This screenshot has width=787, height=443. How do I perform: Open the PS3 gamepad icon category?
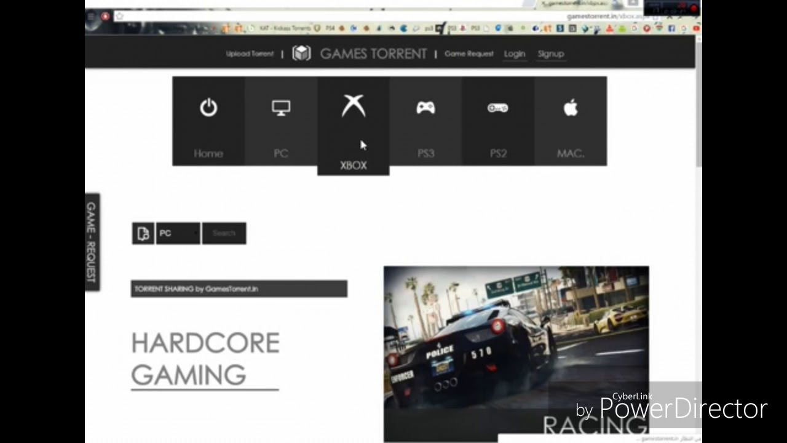click(425, 121)
